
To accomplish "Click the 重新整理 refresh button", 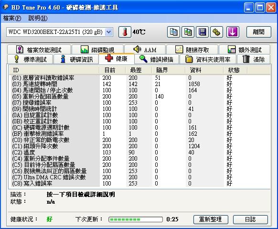I will (211, 219).
